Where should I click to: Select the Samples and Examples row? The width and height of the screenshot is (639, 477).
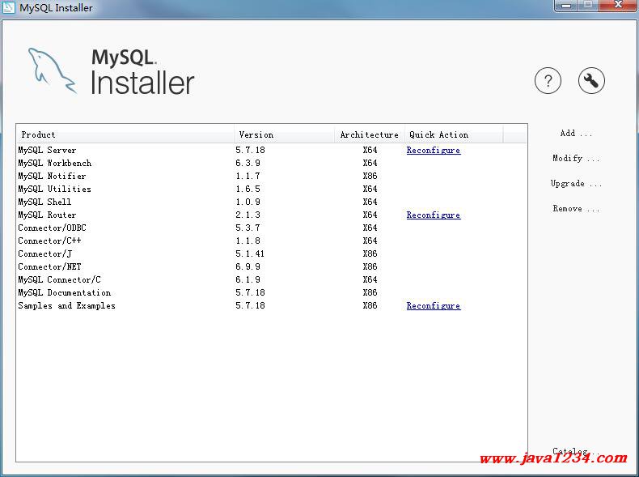coord(272,305)
